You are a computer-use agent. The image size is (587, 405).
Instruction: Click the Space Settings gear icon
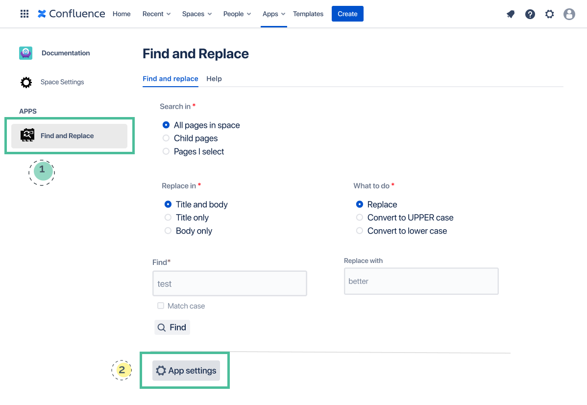(x=26, y=82)
